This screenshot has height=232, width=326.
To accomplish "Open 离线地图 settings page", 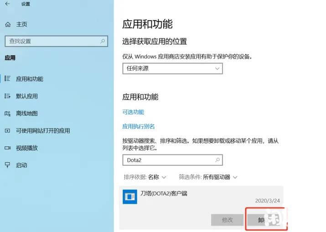I will pyautogui.click(x=27, y=113).
